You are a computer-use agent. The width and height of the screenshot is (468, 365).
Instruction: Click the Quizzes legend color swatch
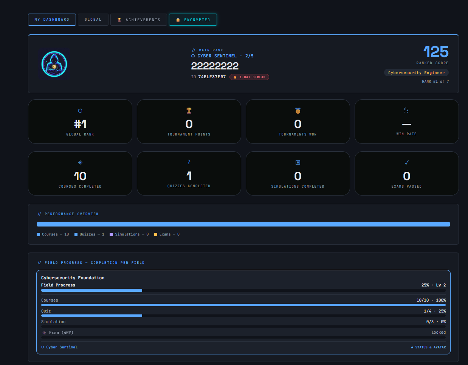tap(76, 235)
